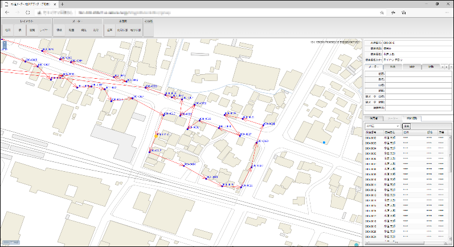Click the 水栓番号 value field 000-0010
Screen dimensions: 454x247
(418, 43)
